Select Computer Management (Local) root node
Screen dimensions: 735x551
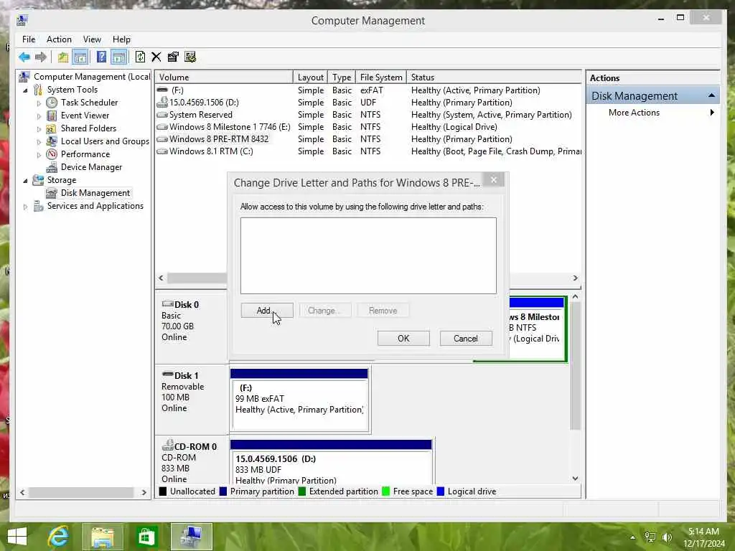click(91, 77)
